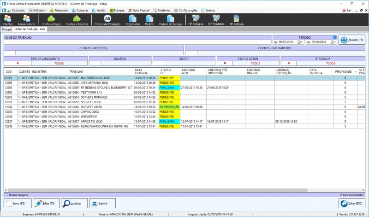Screen dimensions: 369x217
Task: Open Pedido from toolbar
Action: pos(149,20)
